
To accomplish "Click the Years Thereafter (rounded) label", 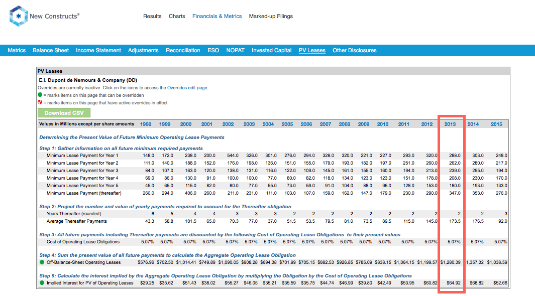I will (74, 214).
